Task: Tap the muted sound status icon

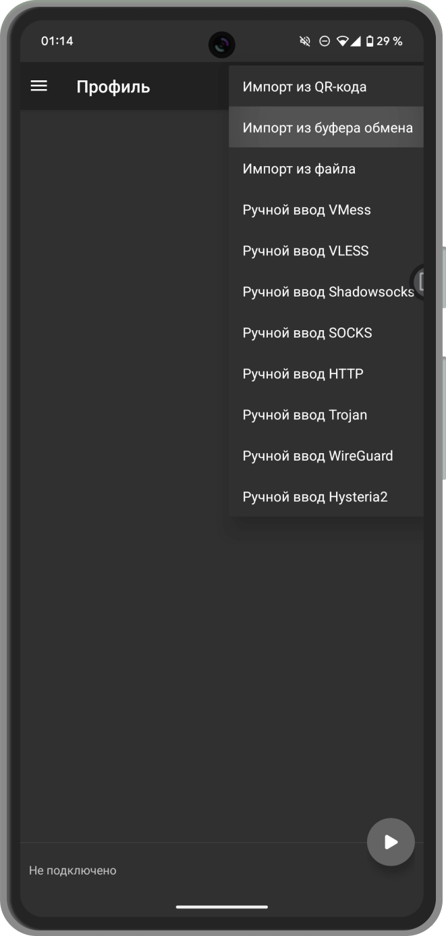Action: (305, 41)
